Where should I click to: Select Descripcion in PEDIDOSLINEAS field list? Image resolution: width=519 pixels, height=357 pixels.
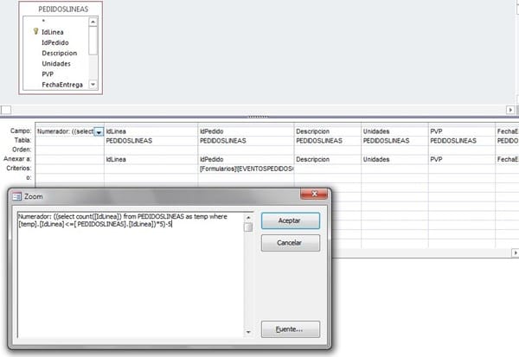(x=59, y=54)
